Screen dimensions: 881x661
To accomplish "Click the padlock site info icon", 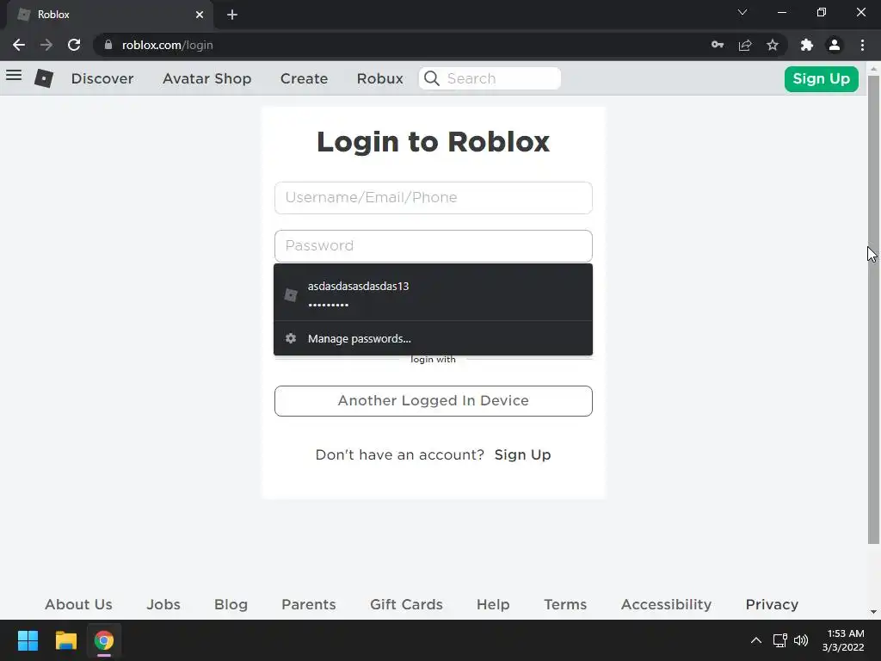I will [108, 45].
